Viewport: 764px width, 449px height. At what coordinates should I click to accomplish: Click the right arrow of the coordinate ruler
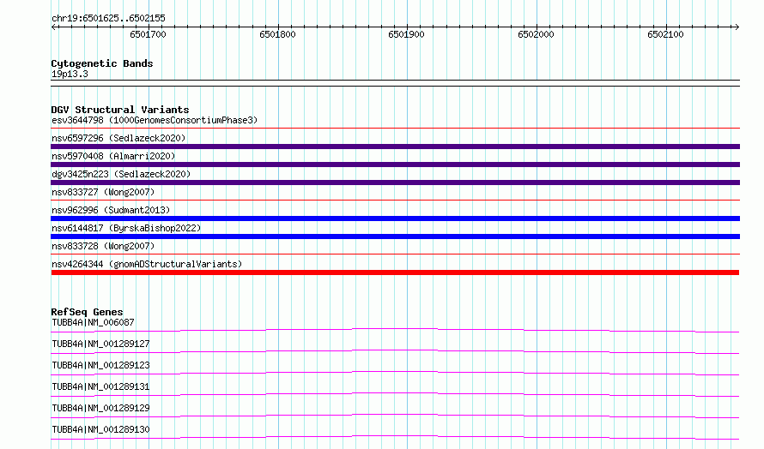click(x=737, y=27)
